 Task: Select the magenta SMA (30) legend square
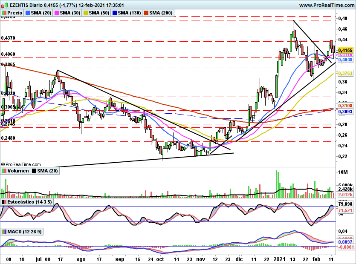point(56,13)
